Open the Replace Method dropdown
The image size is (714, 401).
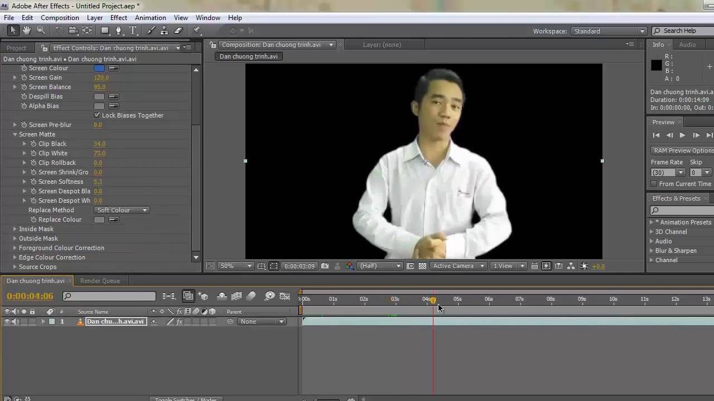pos(122,210)
